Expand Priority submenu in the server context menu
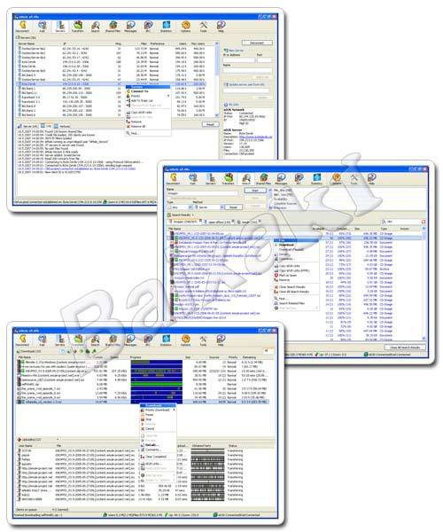The image size is (443, 532). click(x=147, y=96)
